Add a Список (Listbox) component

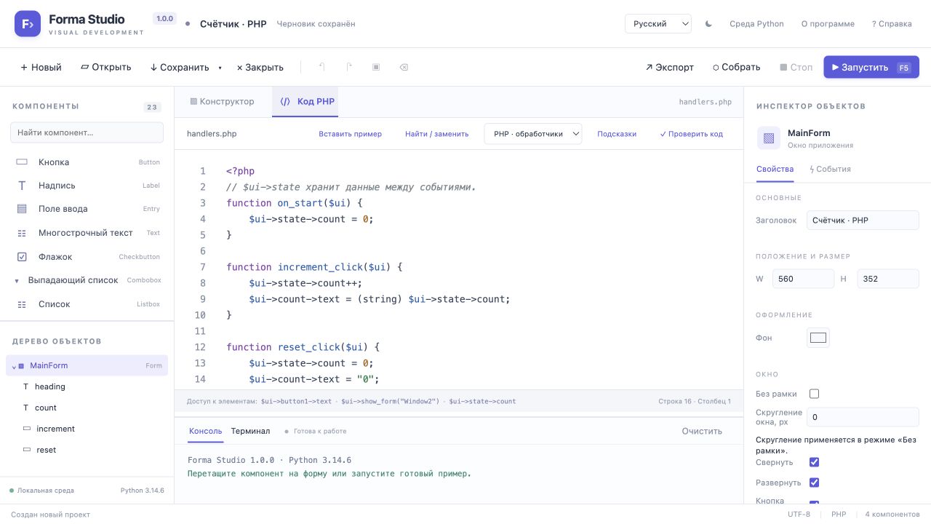[87, 304]
